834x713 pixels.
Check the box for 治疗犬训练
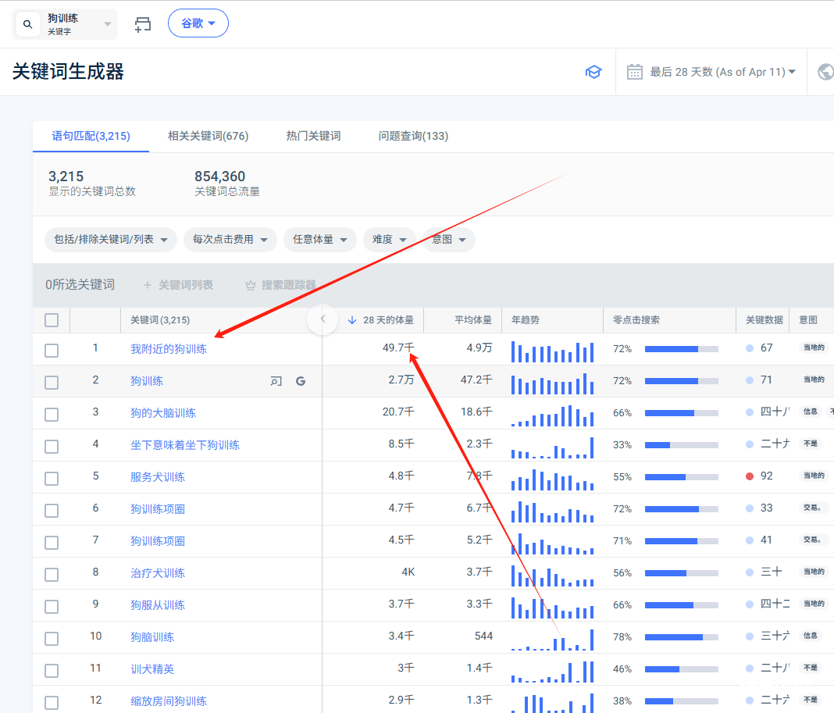coord(52,575)
